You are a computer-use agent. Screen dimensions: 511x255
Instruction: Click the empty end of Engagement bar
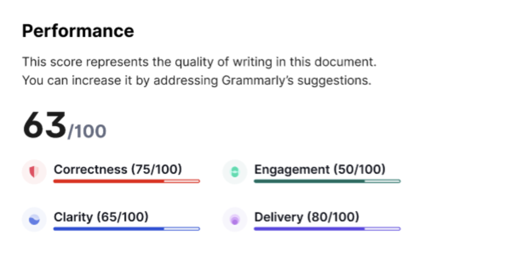coord(383,181)
